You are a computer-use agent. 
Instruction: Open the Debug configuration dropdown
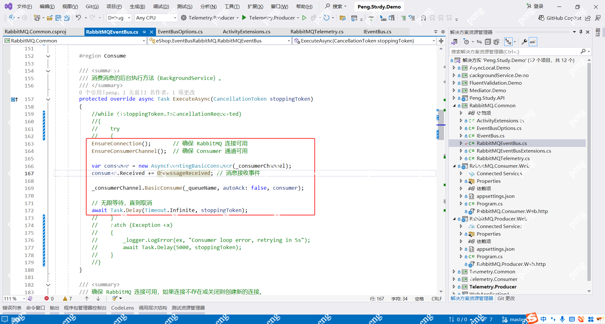coord(119,18)
